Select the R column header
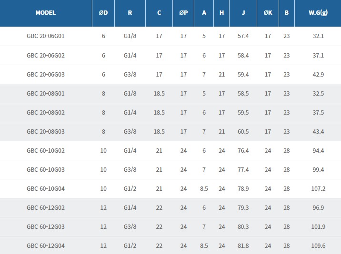This screenshot has width=341, height=254. point(130,13)
